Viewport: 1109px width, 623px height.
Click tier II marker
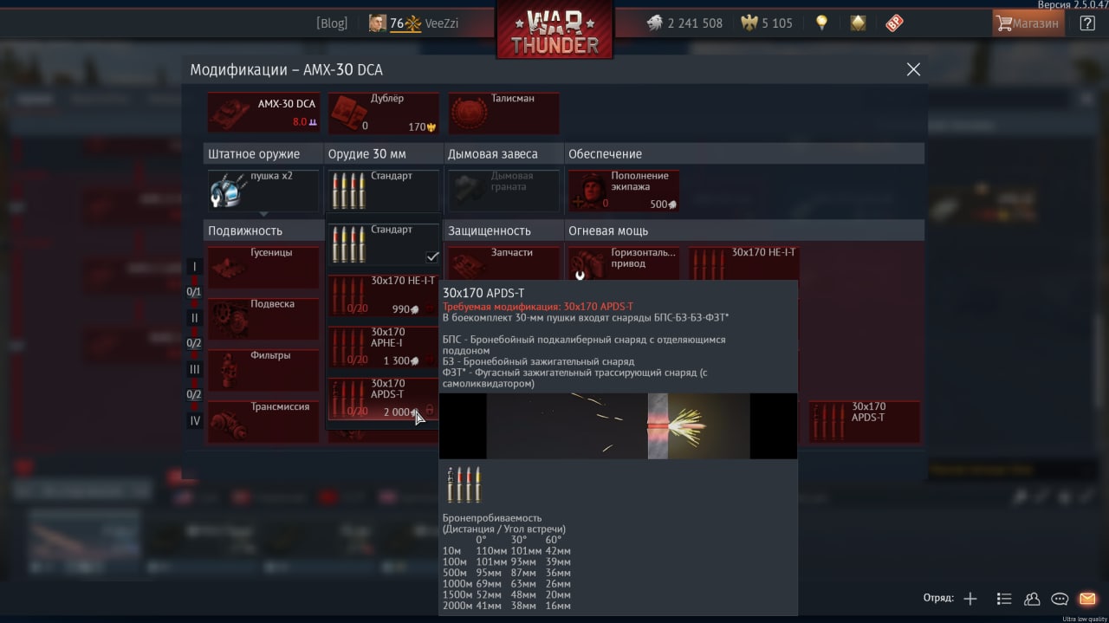195,318
